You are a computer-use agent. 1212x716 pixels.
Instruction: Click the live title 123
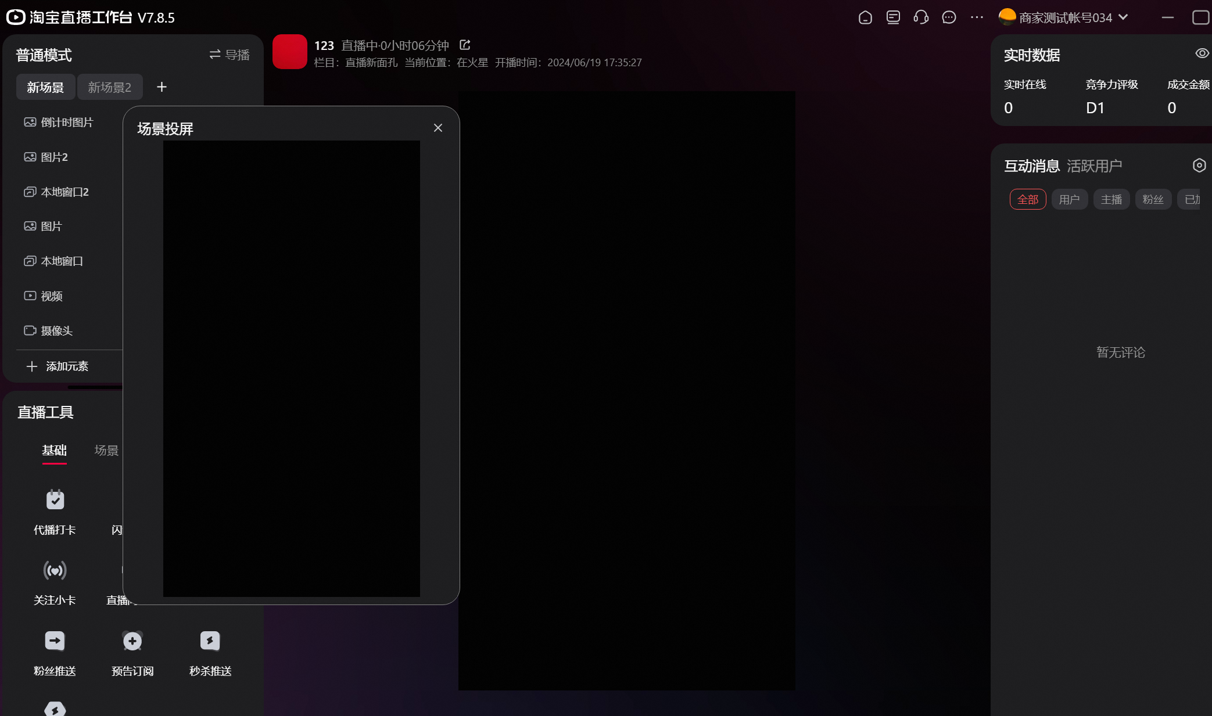(x=324, y=45)
